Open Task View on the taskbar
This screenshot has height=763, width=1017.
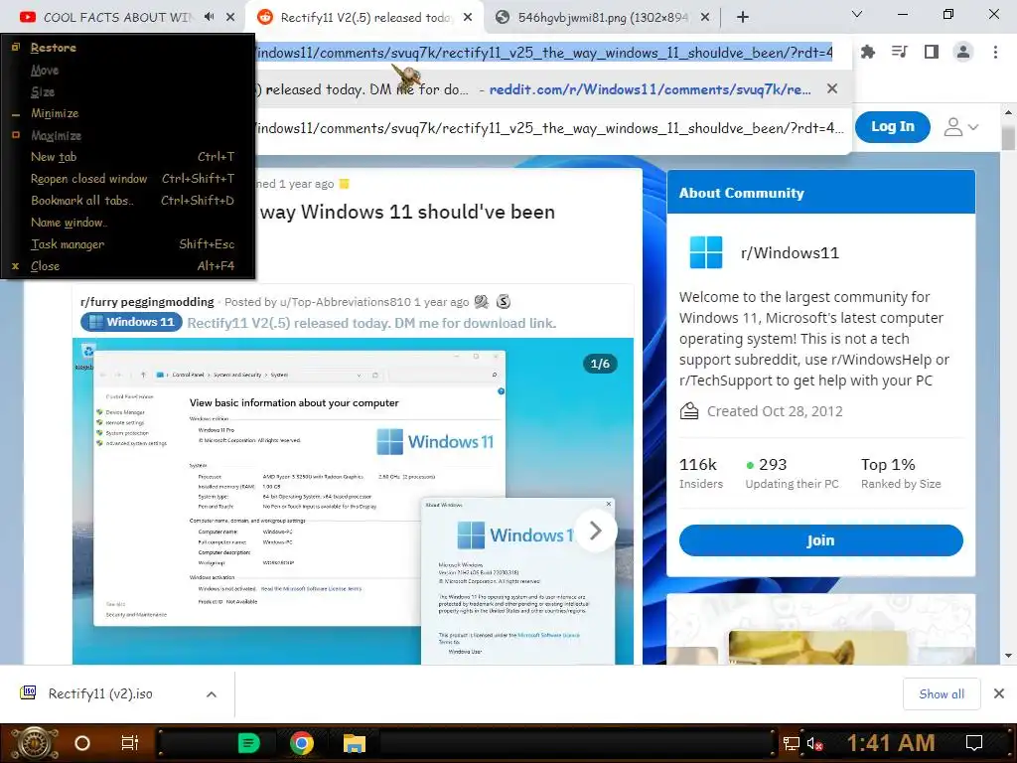130,743
